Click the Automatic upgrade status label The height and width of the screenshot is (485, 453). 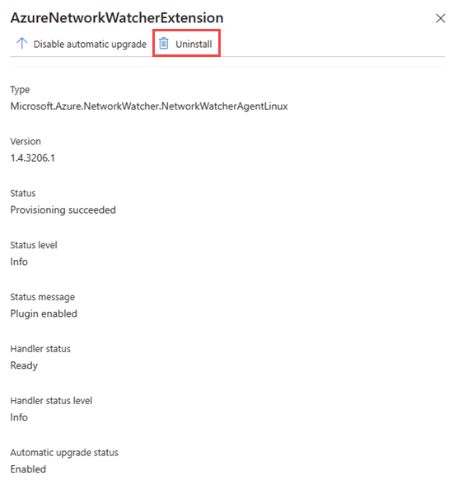coord(64,453)
